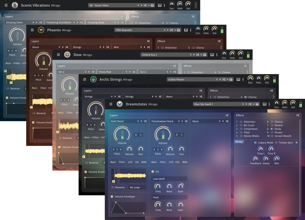Close the Delay effect settings

pos(296,142)
